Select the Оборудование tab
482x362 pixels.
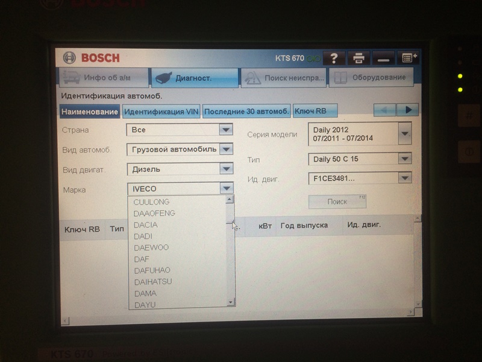371,78
